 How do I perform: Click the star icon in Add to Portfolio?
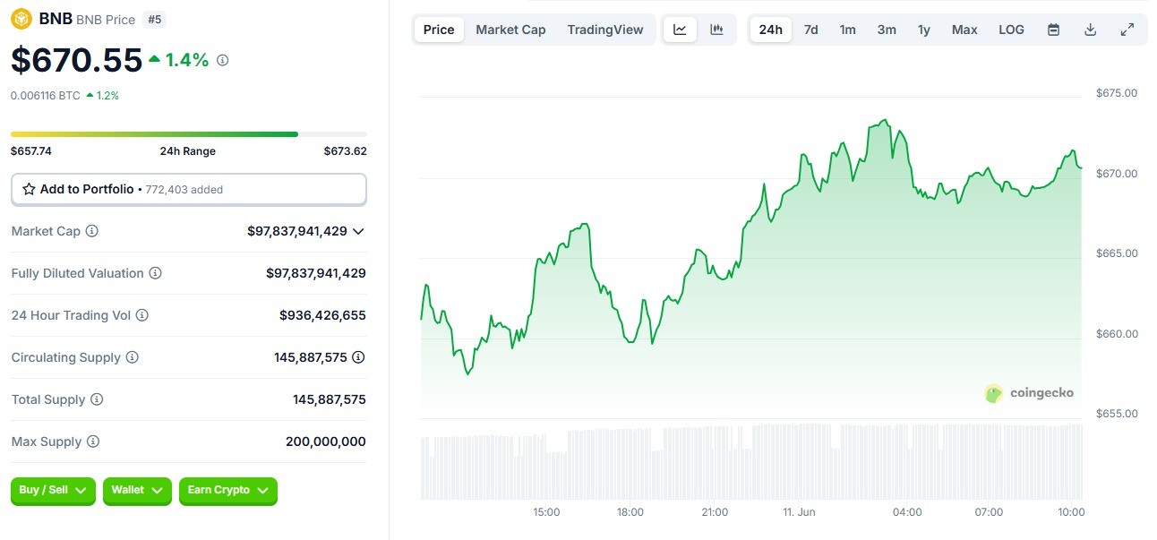(29, 189)
